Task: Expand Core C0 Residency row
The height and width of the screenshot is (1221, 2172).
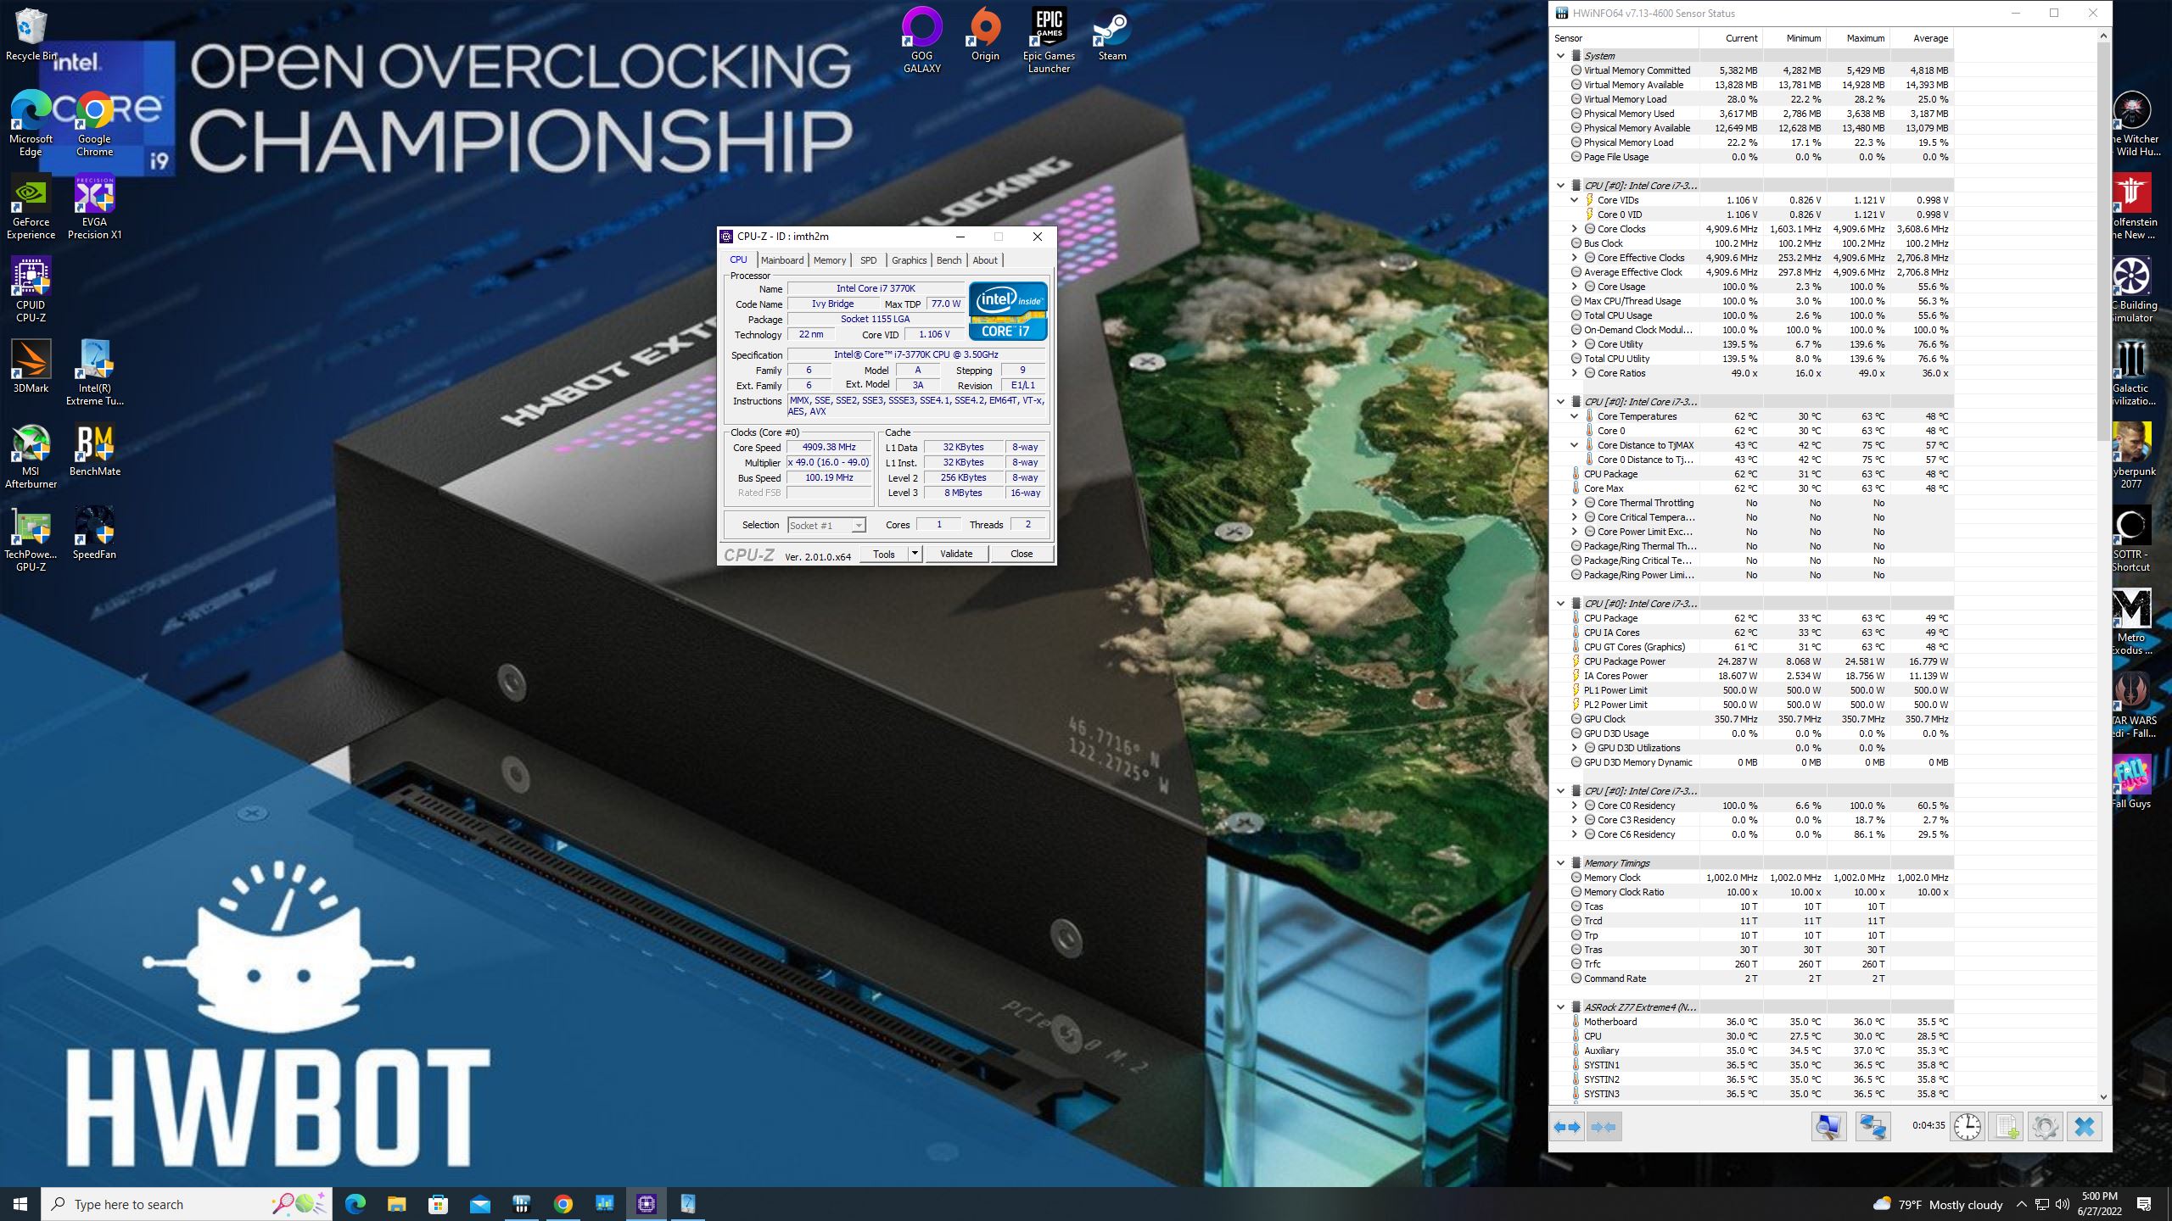Action: click(x=1574, y=806)
